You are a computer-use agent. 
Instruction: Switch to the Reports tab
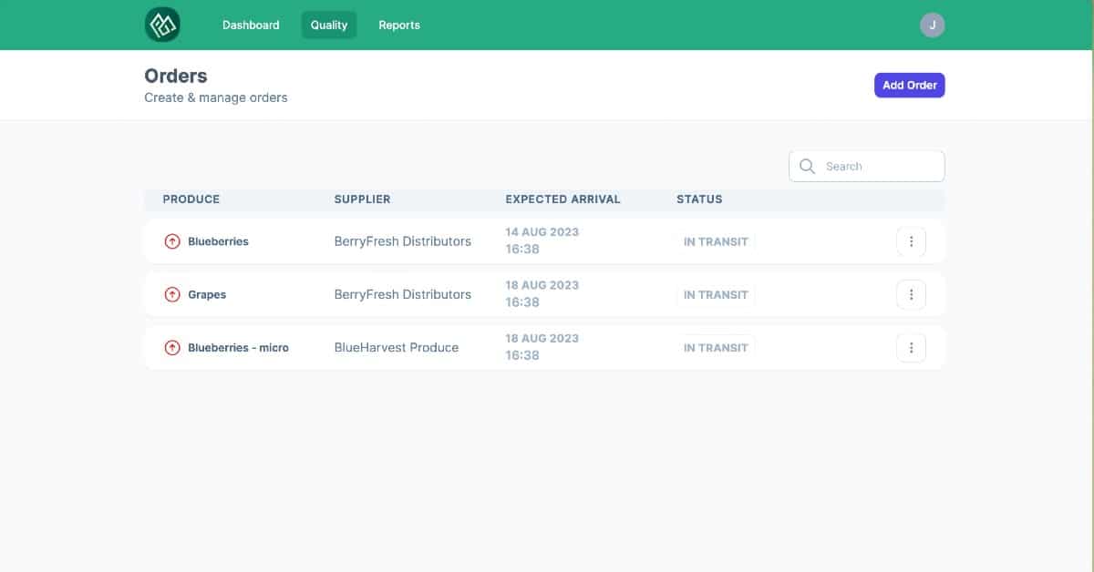point(399,25)
